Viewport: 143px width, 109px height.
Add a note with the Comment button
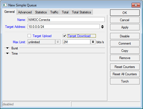(125, 43)
